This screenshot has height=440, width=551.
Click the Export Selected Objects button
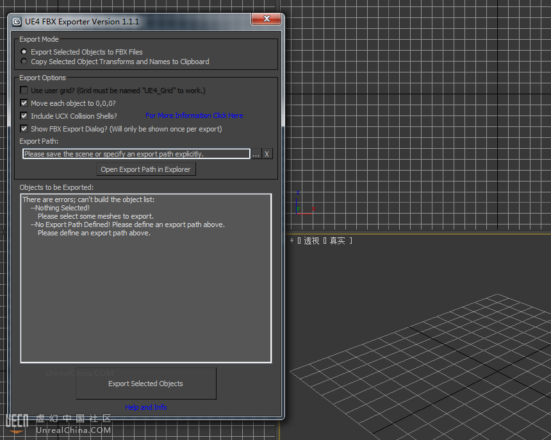(146, 384)
